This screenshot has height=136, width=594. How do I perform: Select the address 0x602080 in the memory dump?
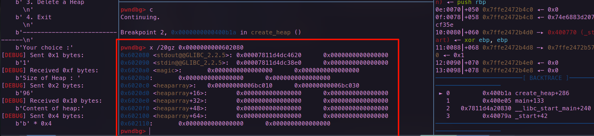tap(135, 55)
